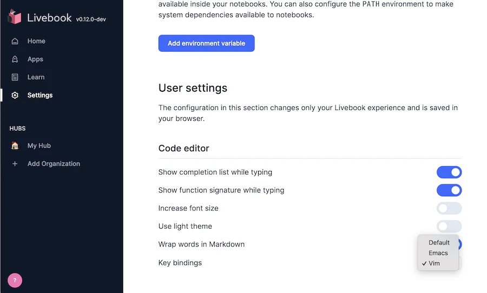Select Emacs key bindings option

point(438,253)
